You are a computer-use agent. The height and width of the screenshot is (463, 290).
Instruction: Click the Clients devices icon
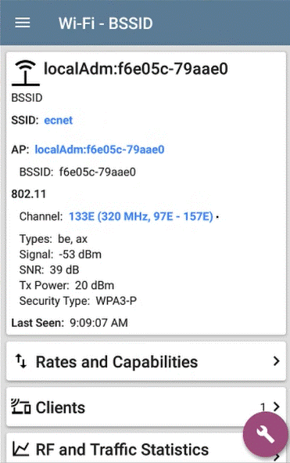[x=20, y=407]
